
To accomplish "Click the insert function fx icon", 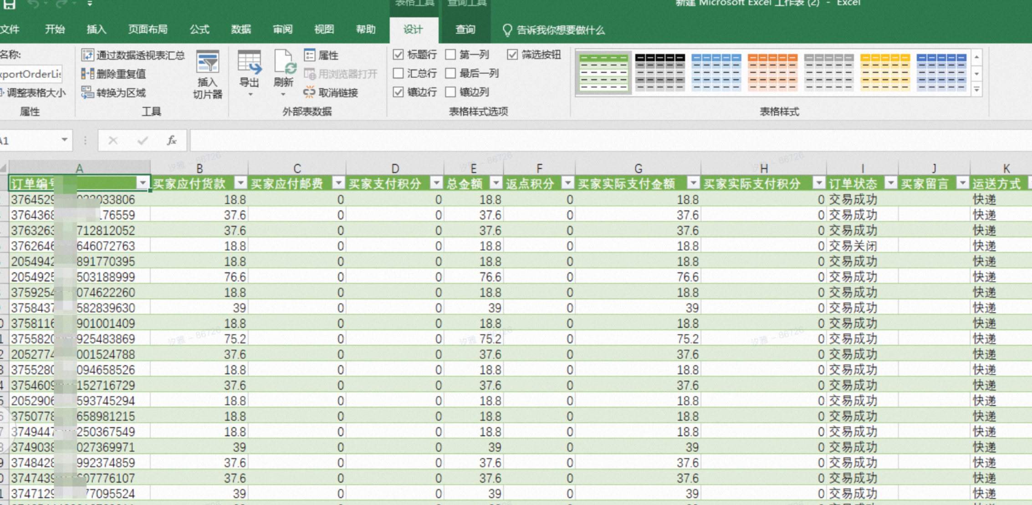I will (x=172, y=141).
